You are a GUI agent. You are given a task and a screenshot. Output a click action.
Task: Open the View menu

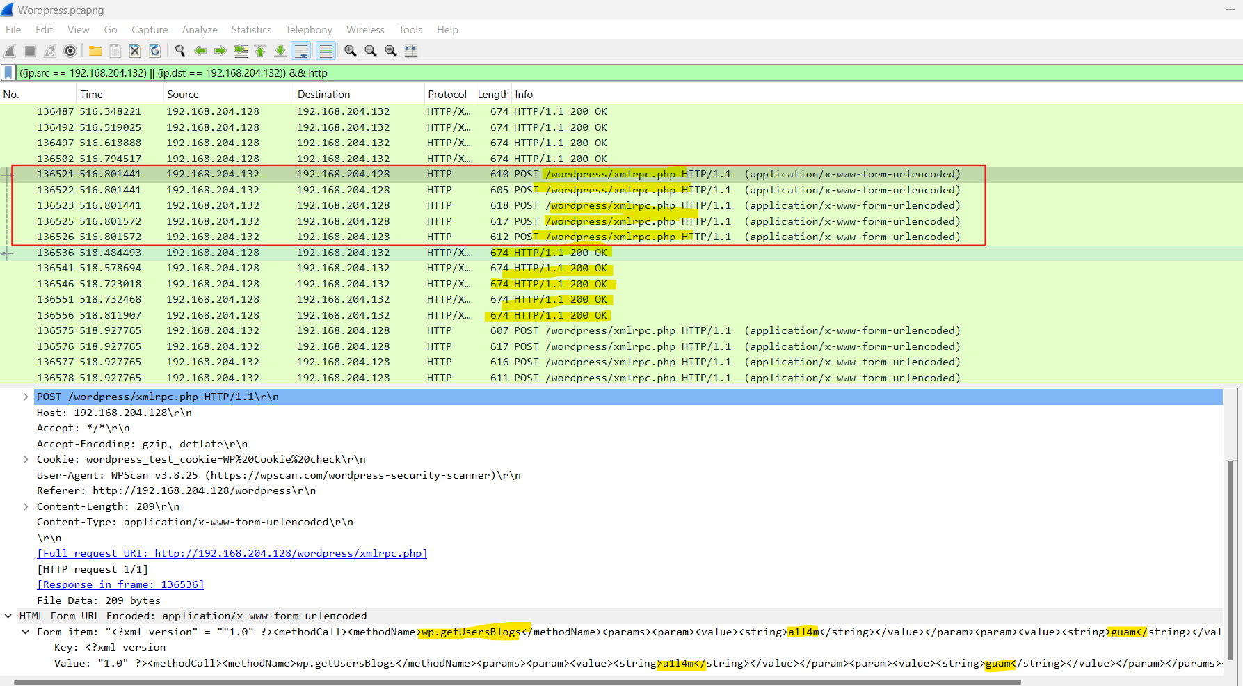pos(79,30)
